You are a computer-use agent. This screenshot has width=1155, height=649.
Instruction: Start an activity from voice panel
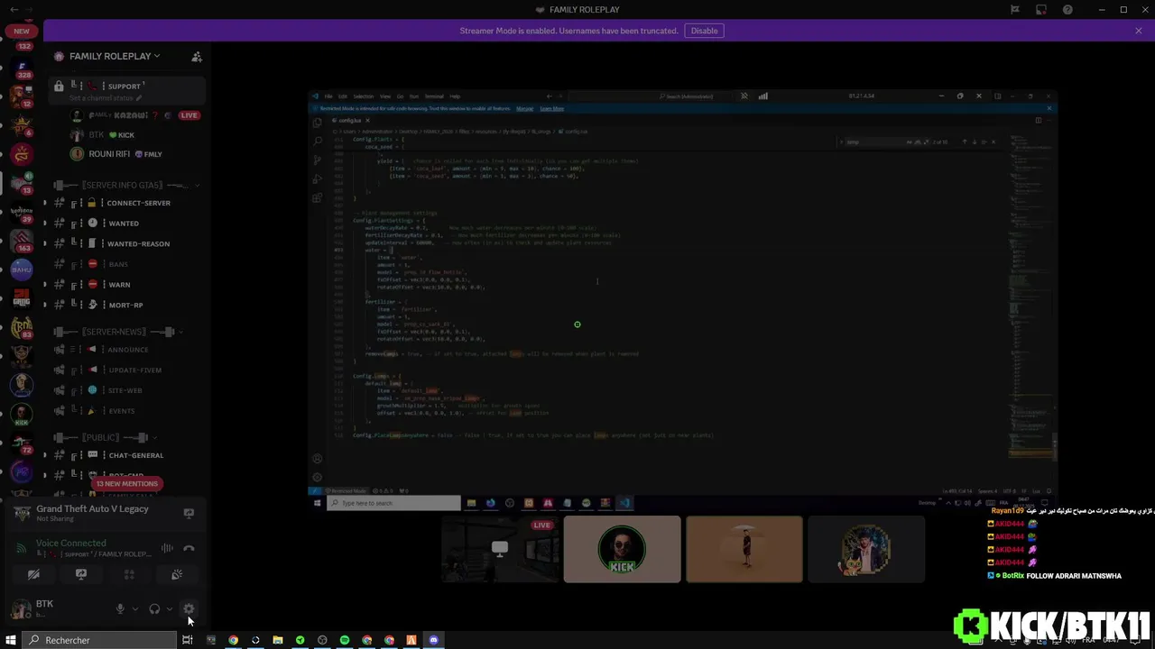click(x=129, y=574)
